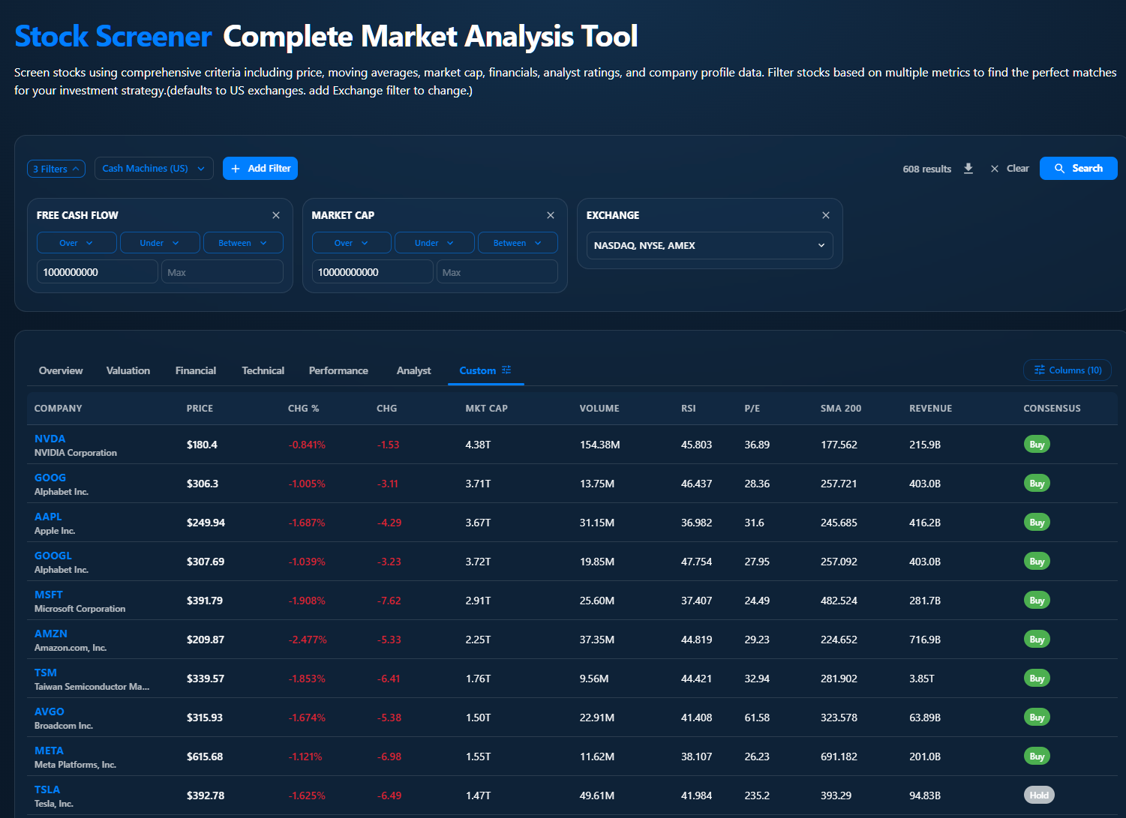This screenshot has width=1126, height=818.
Task: Sort by the SMA 200 column header
Action: coord(841,409)
